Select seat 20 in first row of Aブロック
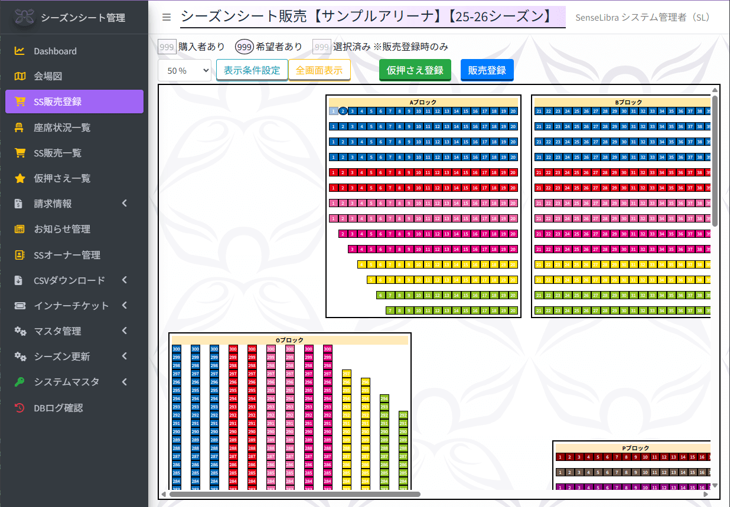Screen dimensions: 730x507 [513, 111]
